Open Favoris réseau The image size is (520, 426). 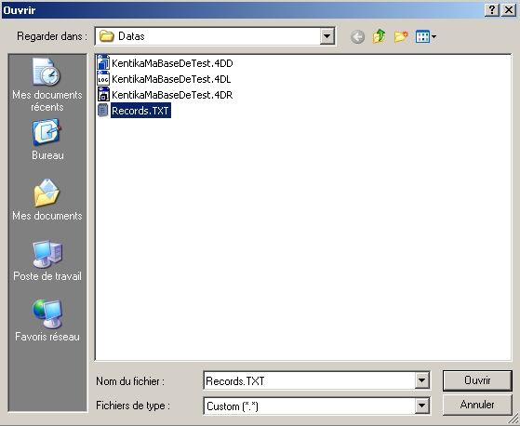point(47,321)
